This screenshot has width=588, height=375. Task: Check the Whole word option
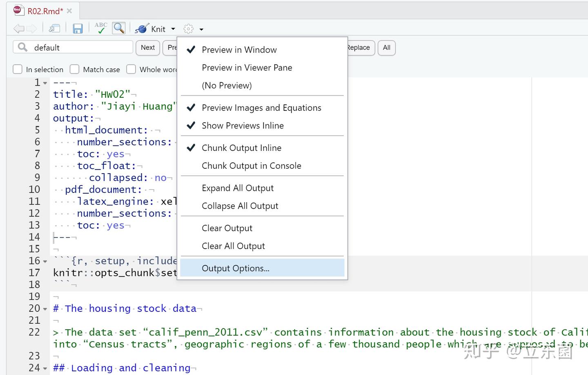[x=131, y=69]
